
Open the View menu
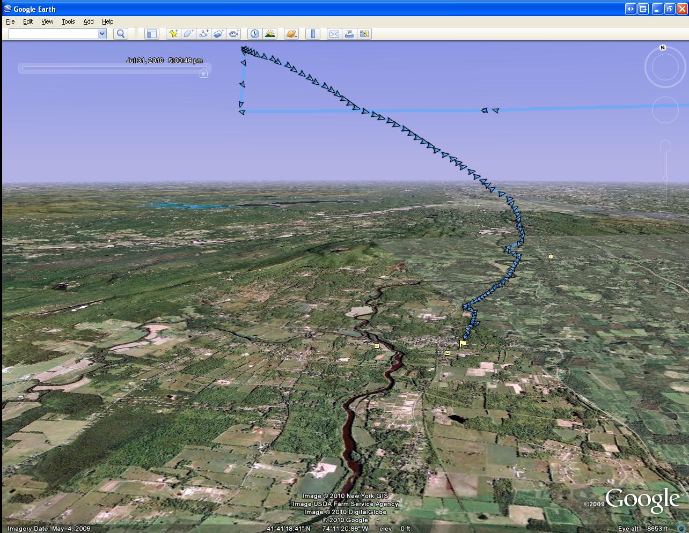(x=47, y=21)
